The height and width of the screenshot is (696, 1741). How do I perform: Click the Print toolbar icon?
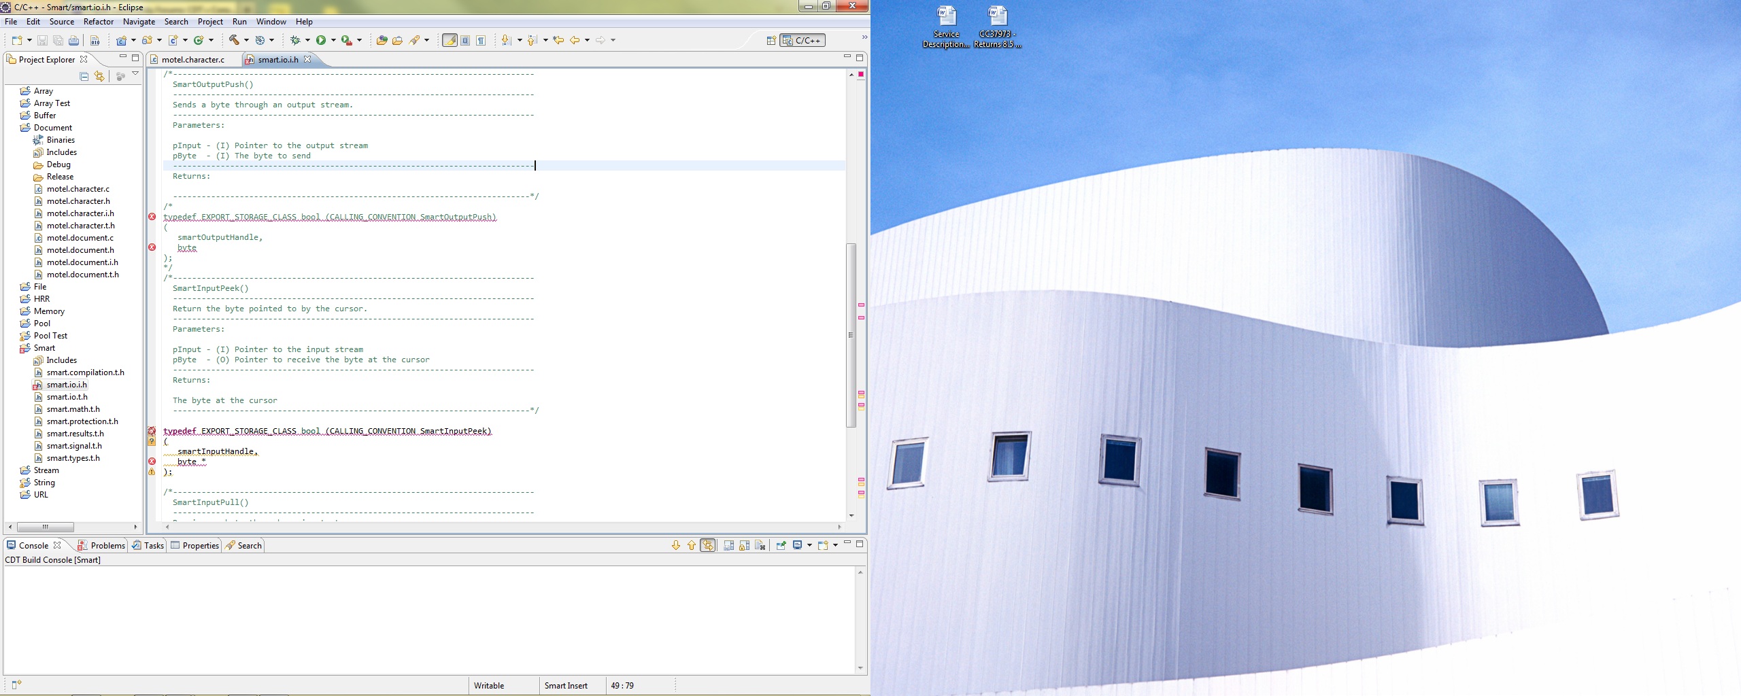click(x=73, y=40)
